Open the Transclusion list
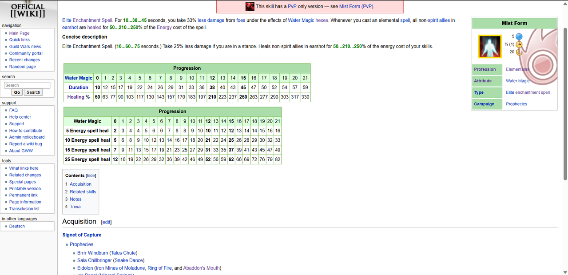 24,208
